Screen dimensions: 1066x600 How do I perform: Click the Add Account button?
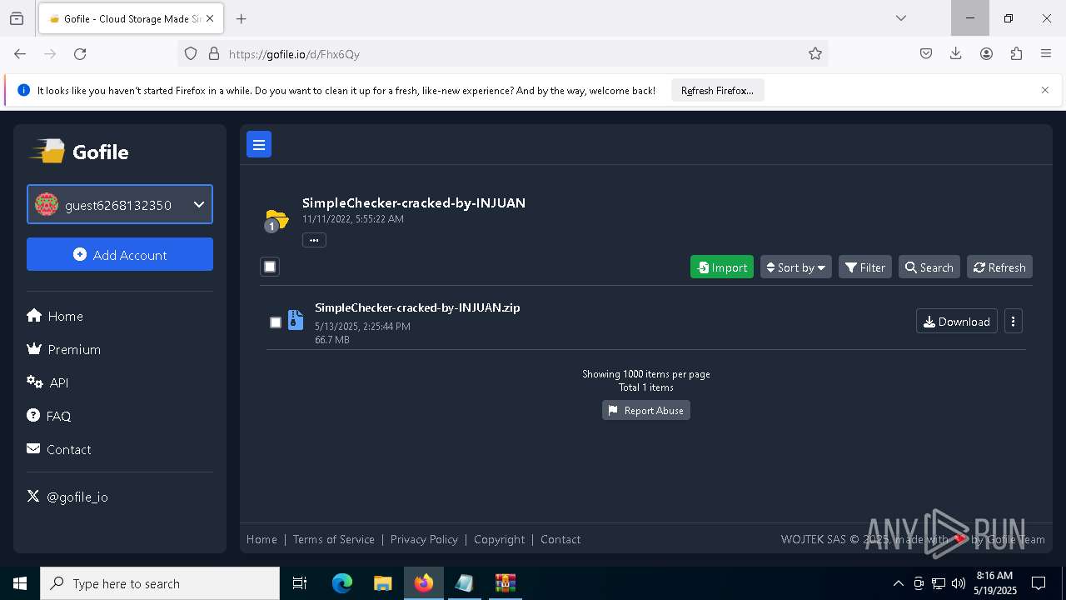[x=120, y=254]
